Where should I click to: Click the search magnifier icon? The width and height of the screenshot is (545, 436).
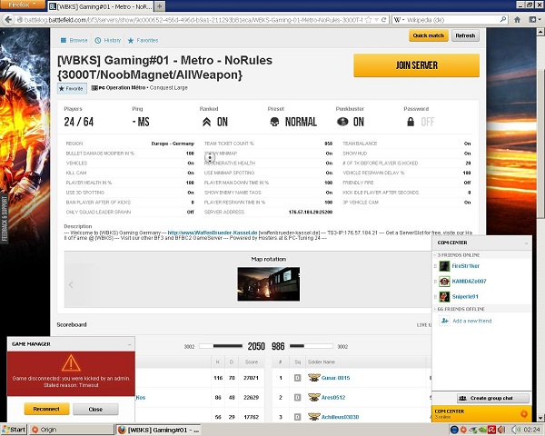point(502,20)
